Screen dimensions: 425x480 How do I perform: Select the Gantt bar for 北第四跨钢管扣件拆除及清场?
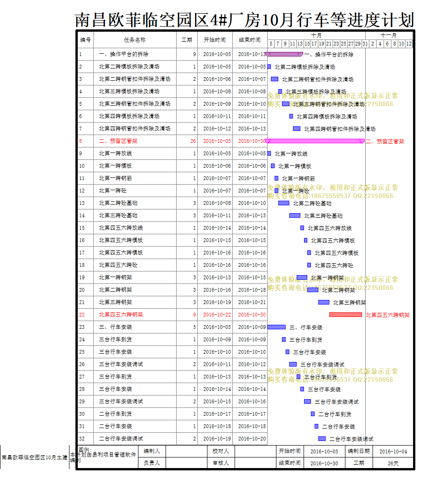[297, 129]
